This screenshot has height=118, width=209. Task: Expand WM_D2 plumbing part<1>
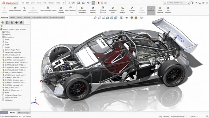pyautogui.click(x=1, y=57)
